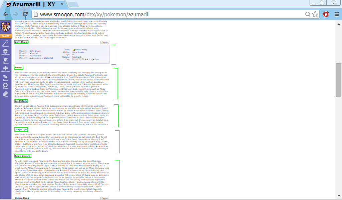Screen dimensions: 342x200
Task: Reload the Azumarill page
Action: tap(25, 14)
